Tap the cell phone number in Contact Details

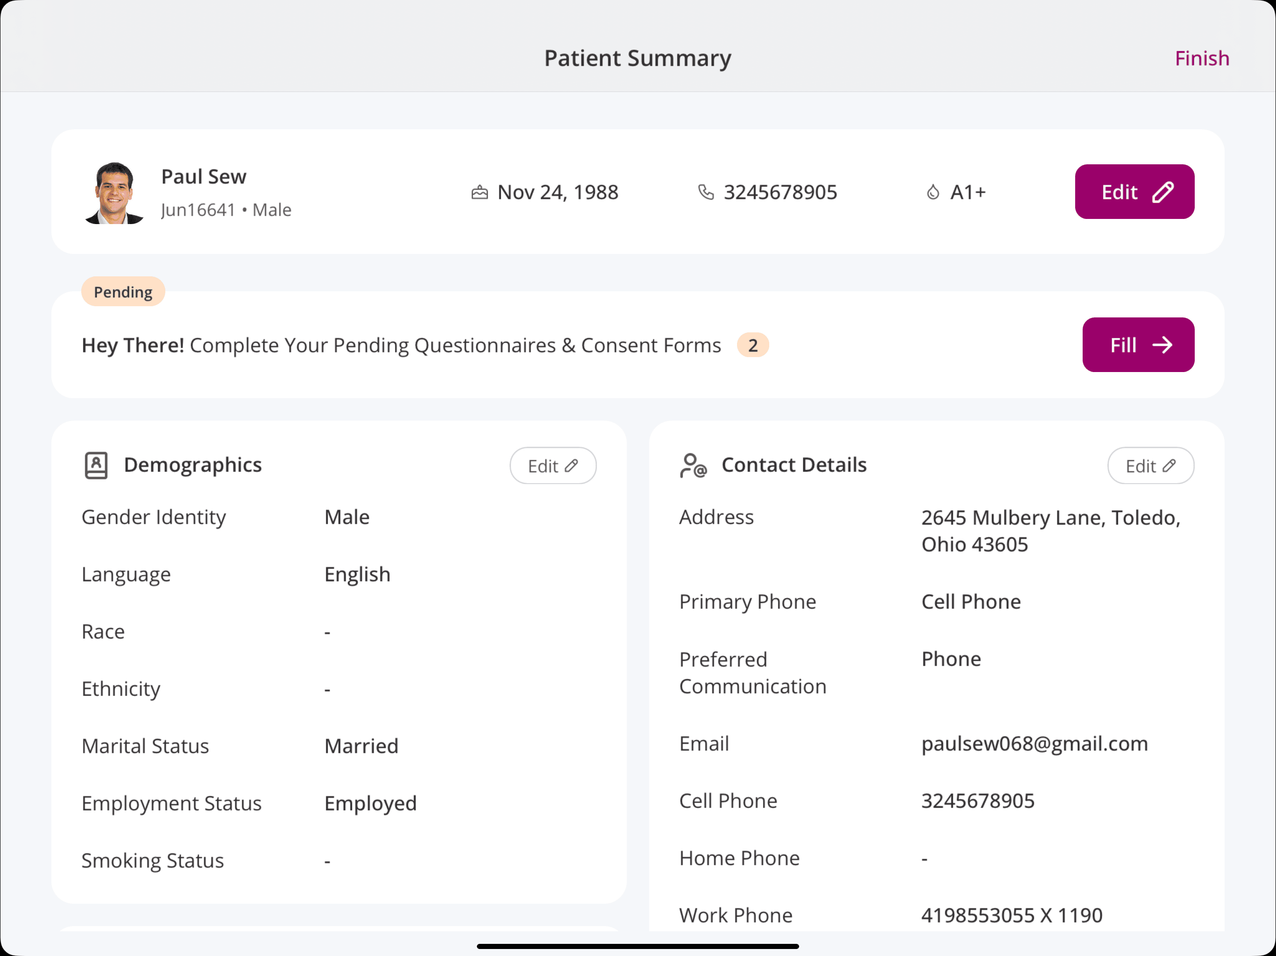point(977,800)
